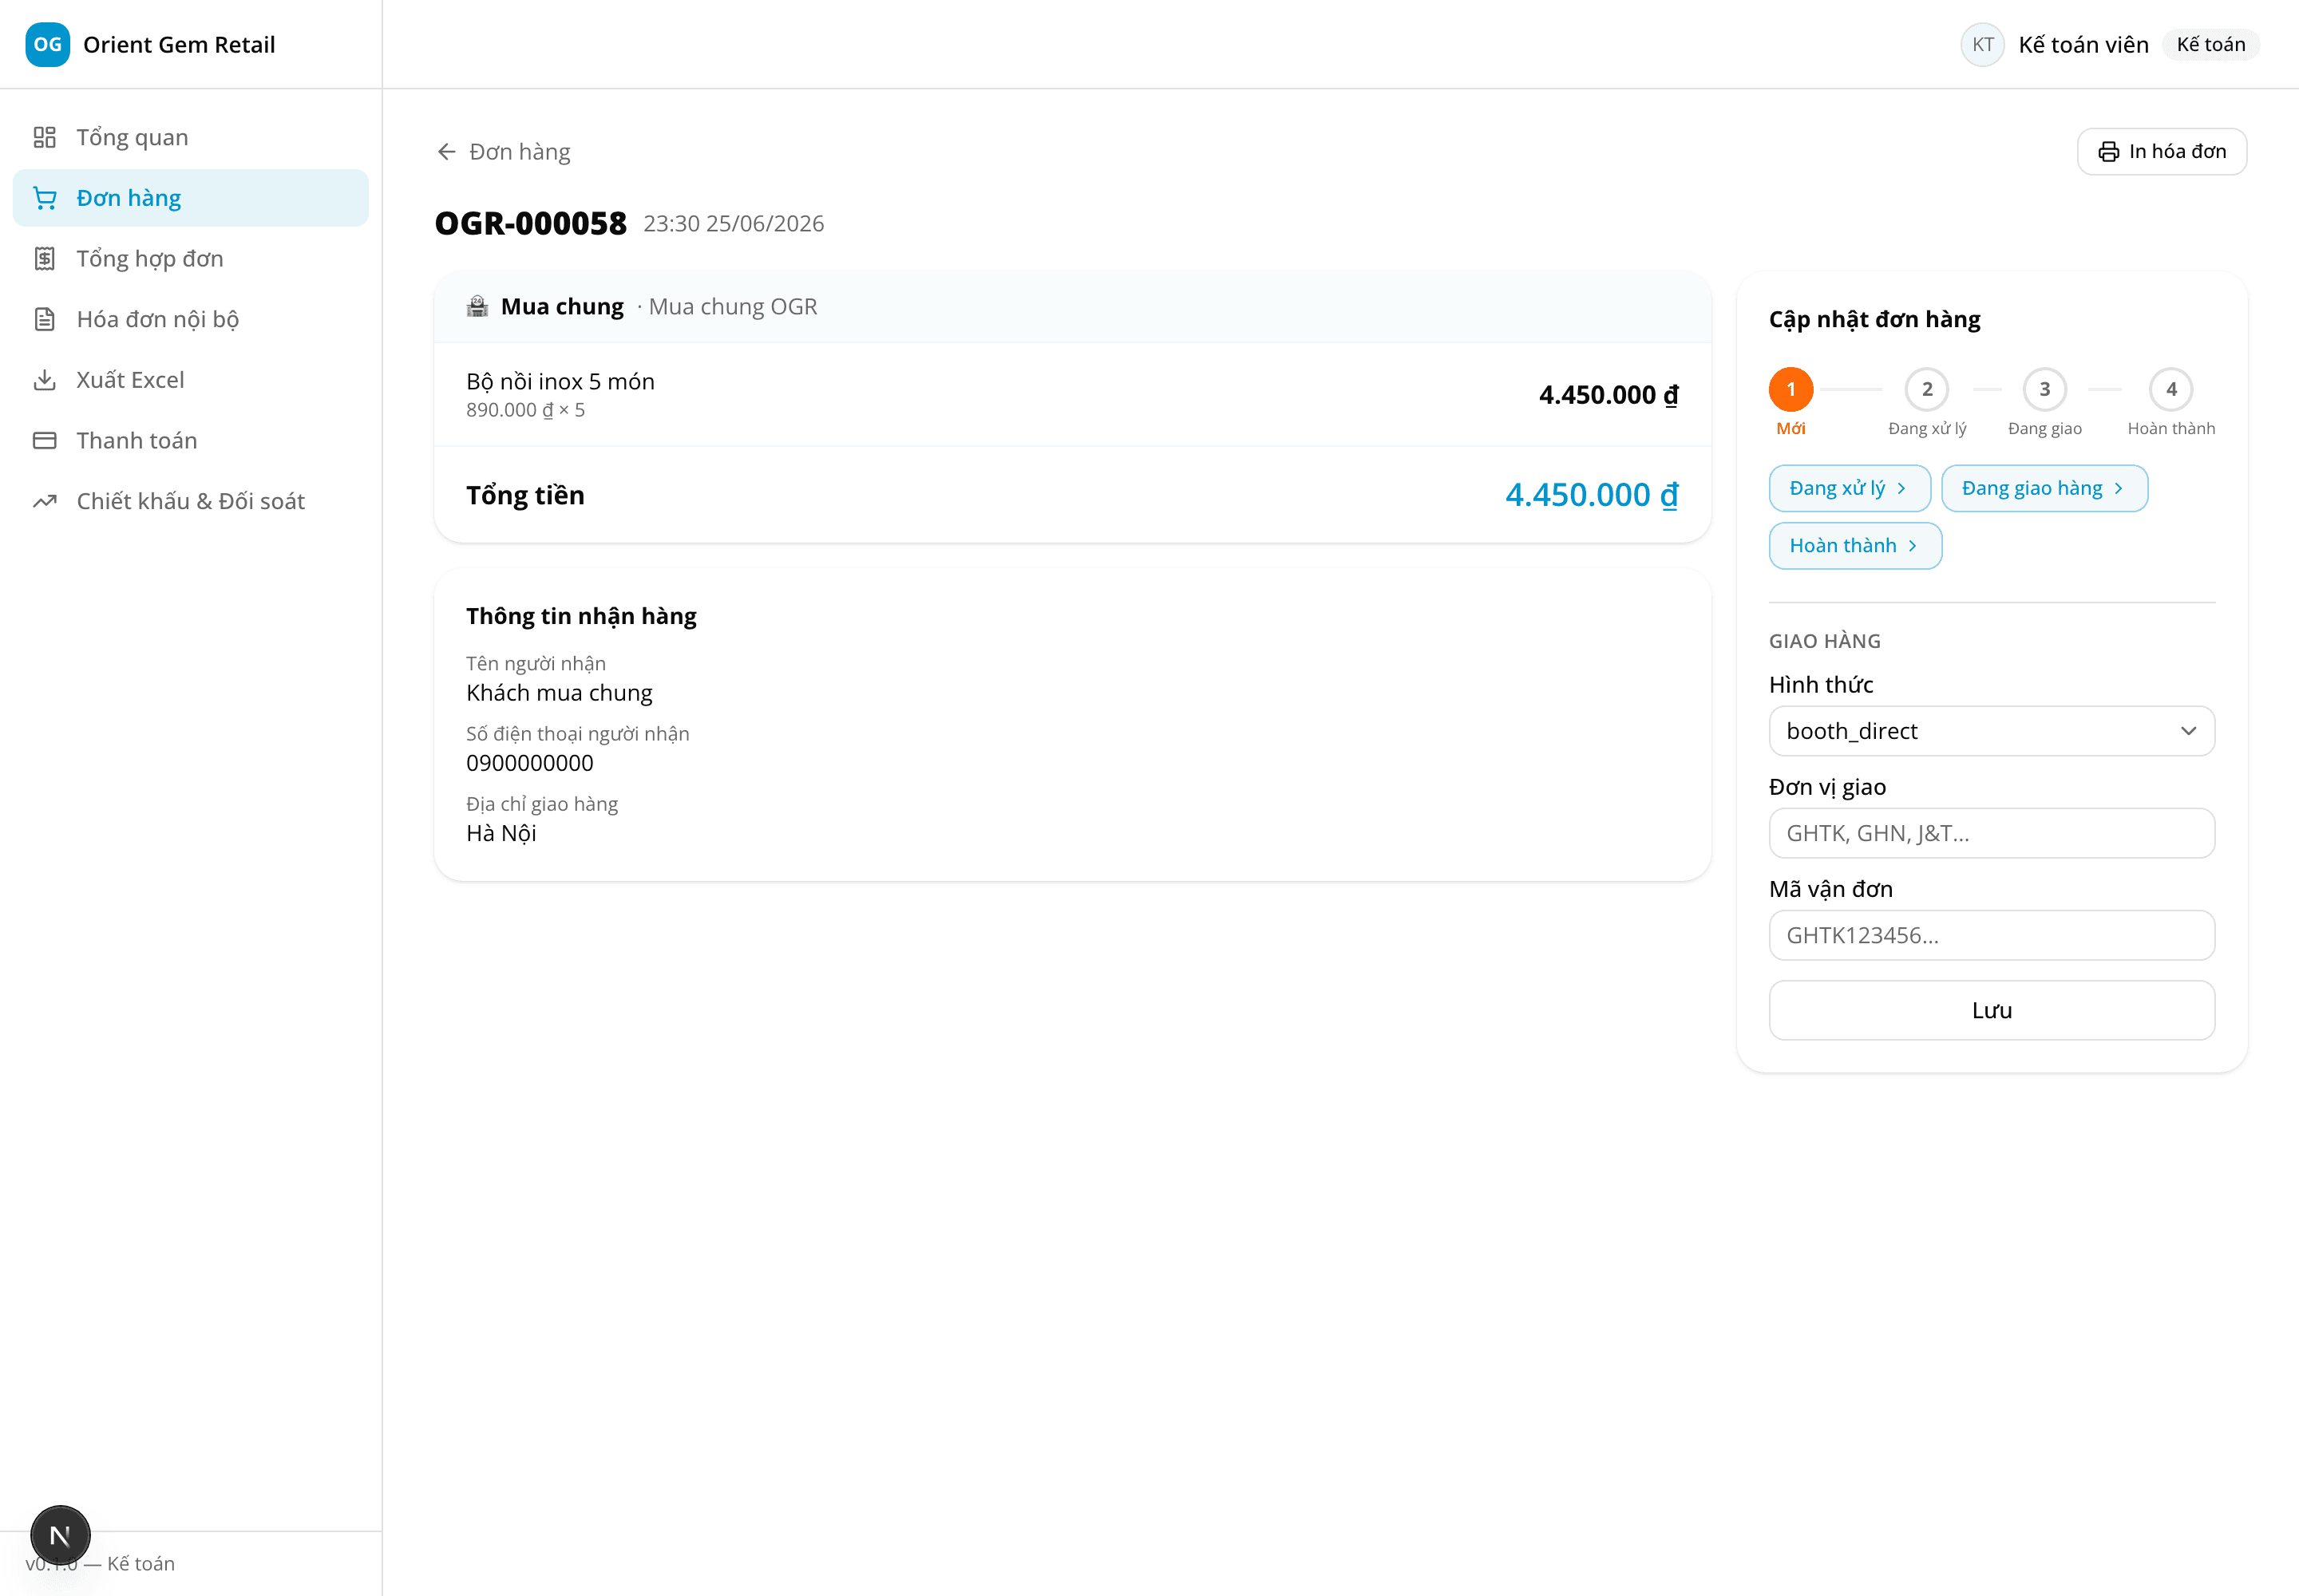Image resolution: width=2299 pixels, height=1596 pixels.
Task: Click timestamp 23:30 25/06/2026
Action: (734, 223)
